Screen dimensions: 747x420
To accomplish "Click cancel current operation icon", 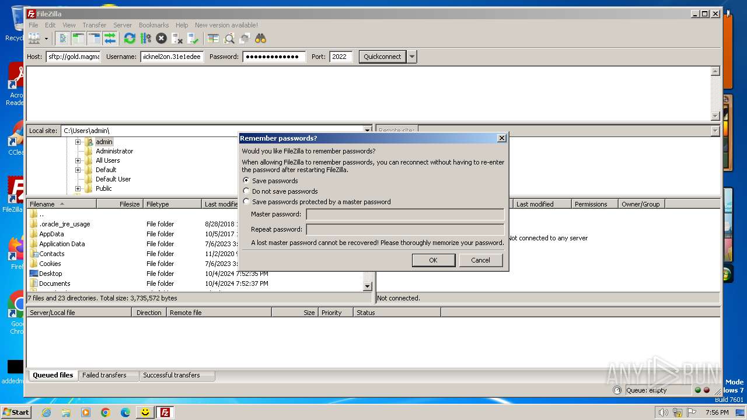I will (161, 38).
